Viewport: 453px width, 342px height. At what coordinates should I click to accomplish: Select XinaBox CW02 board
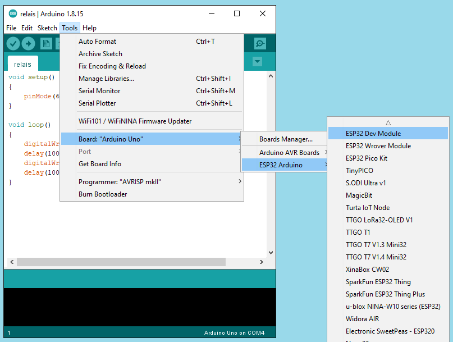tap(388, 270)
